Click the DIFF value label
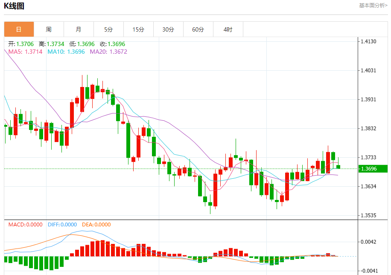 (62, 225)
